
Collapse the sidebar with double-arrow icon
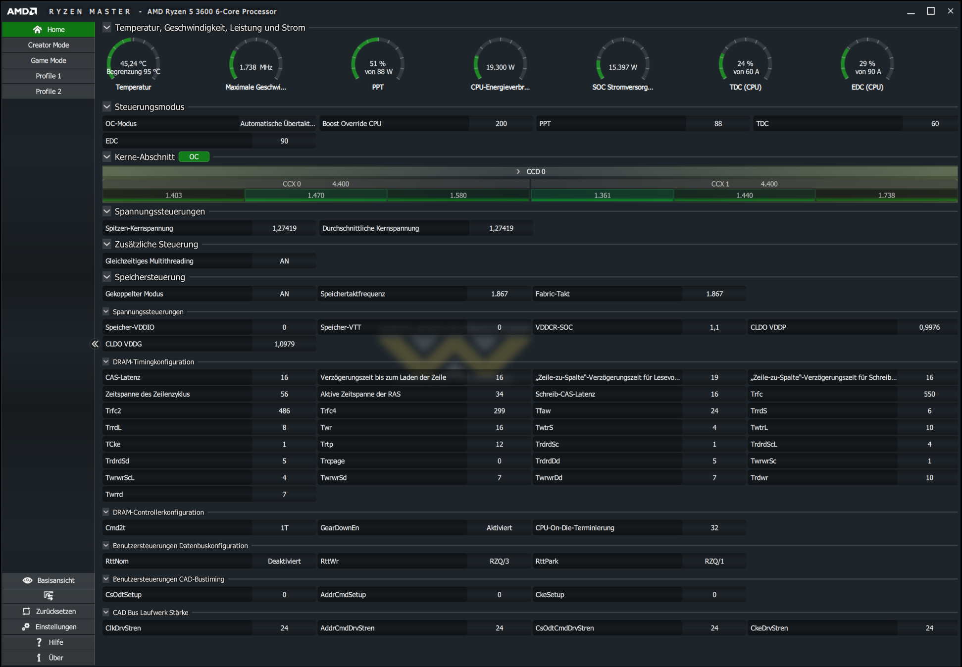(x=95, y=344)
